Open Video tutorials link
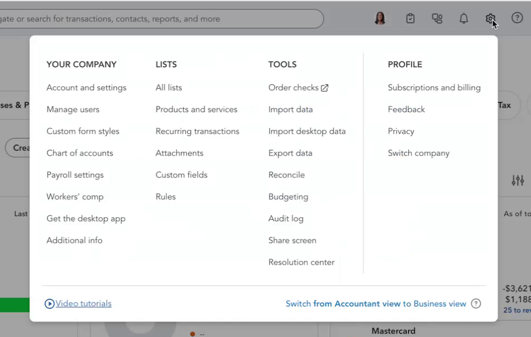Viewport: 531px width, 337px height. 83,303
